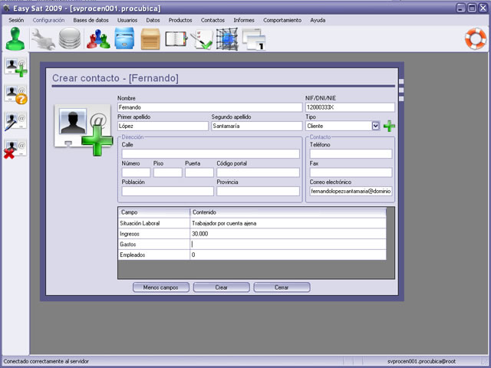Open the users pawns toolbar icon

point(98,39)
